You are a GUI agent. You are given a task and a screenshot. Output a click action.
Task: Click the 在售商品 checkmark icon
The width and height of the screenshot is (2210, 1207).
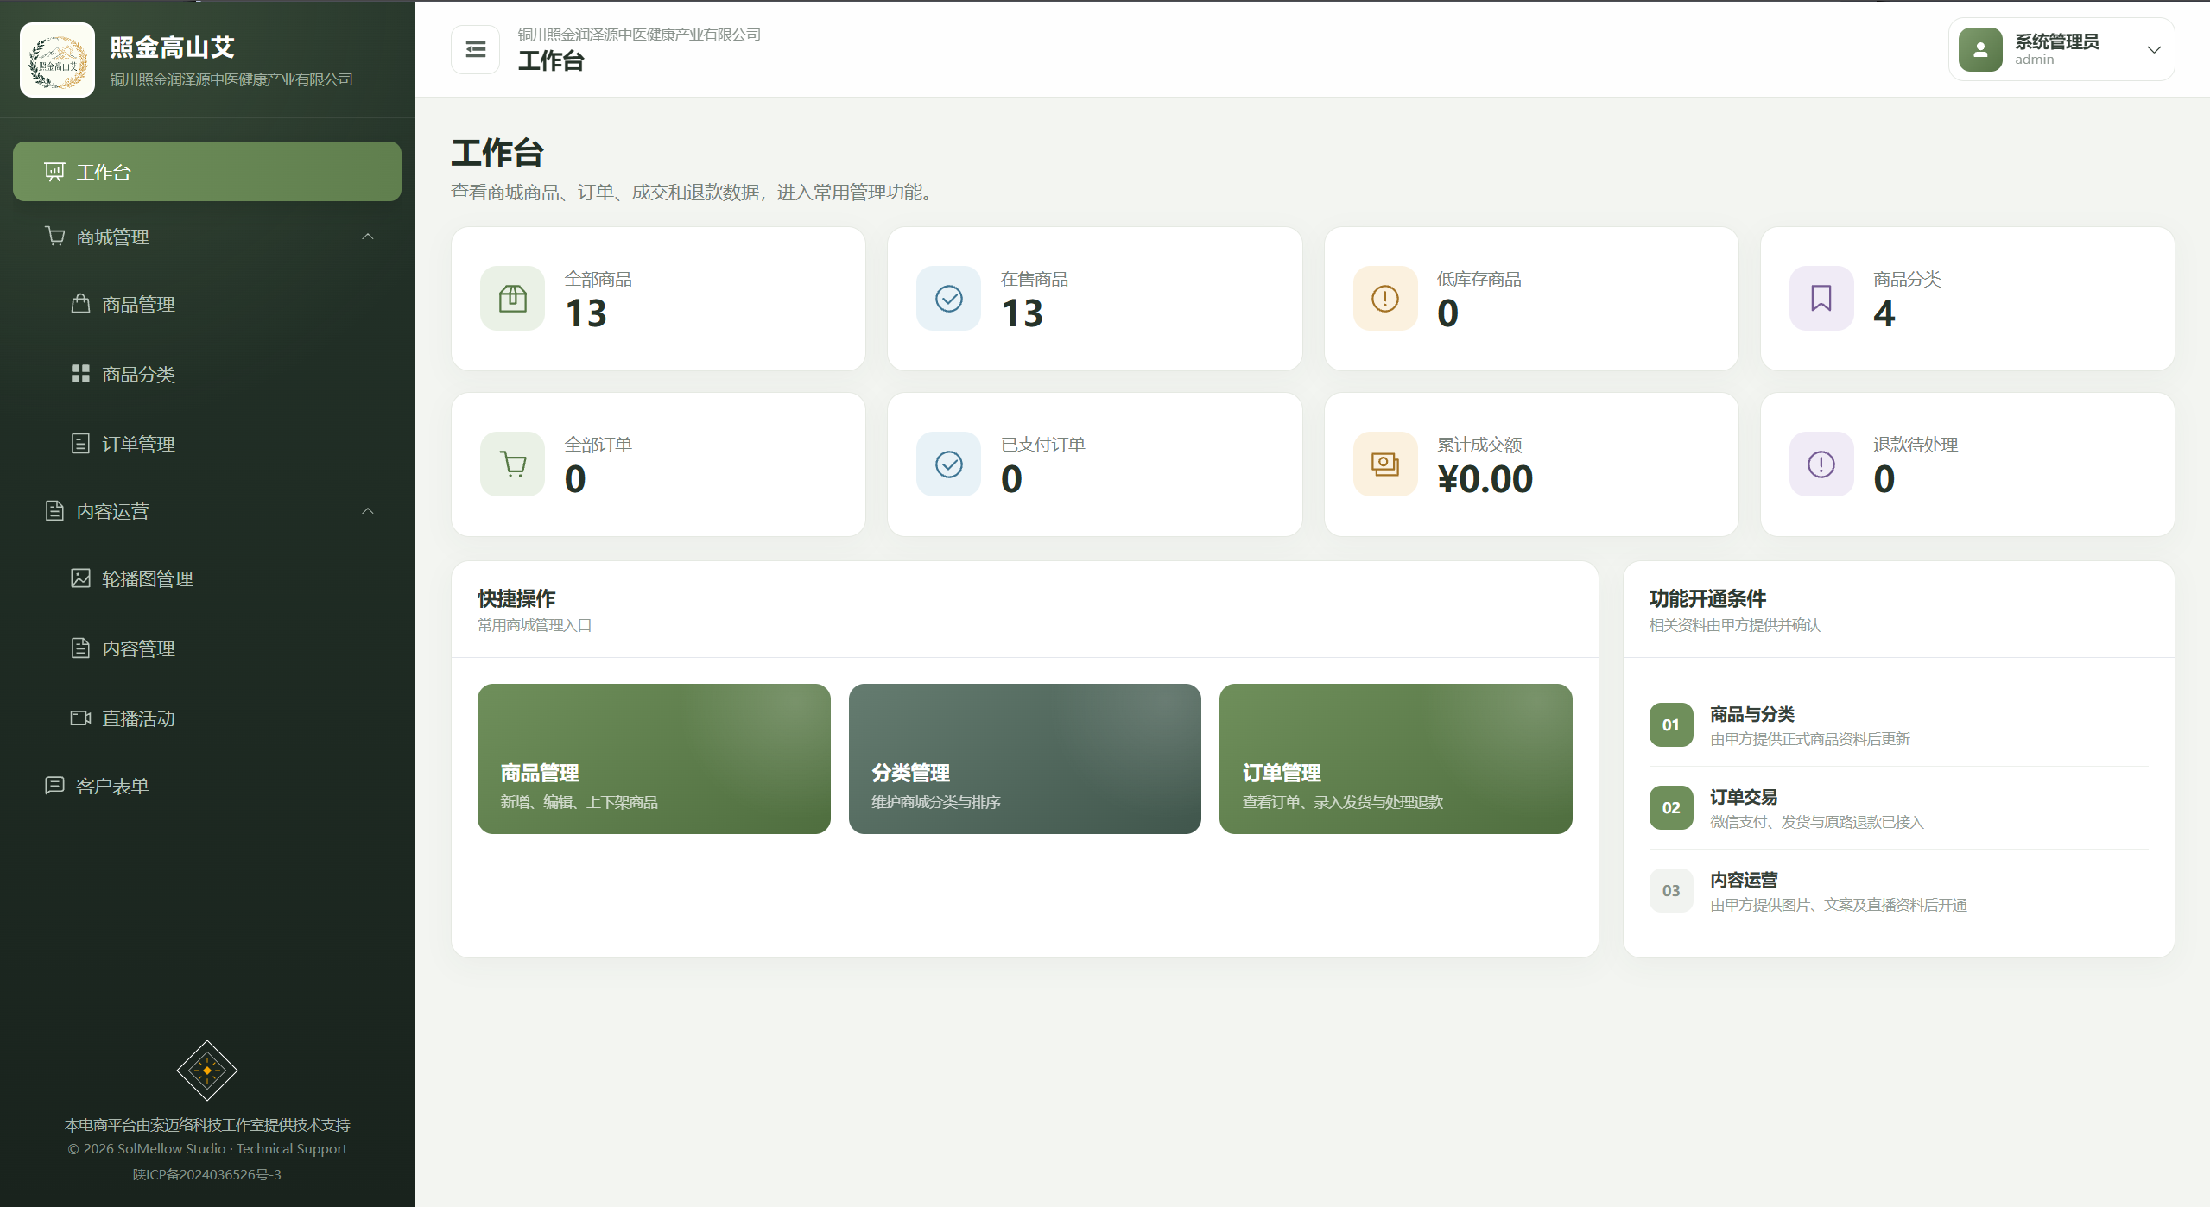[x=948, y=299]
